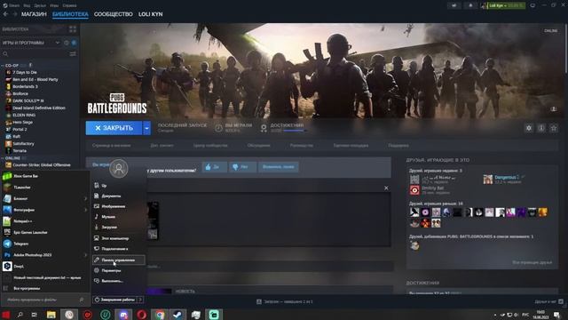Toggle the ready-to-play filter icon
The height and width of the screenshot is (320, 568).
click(74, 43)
